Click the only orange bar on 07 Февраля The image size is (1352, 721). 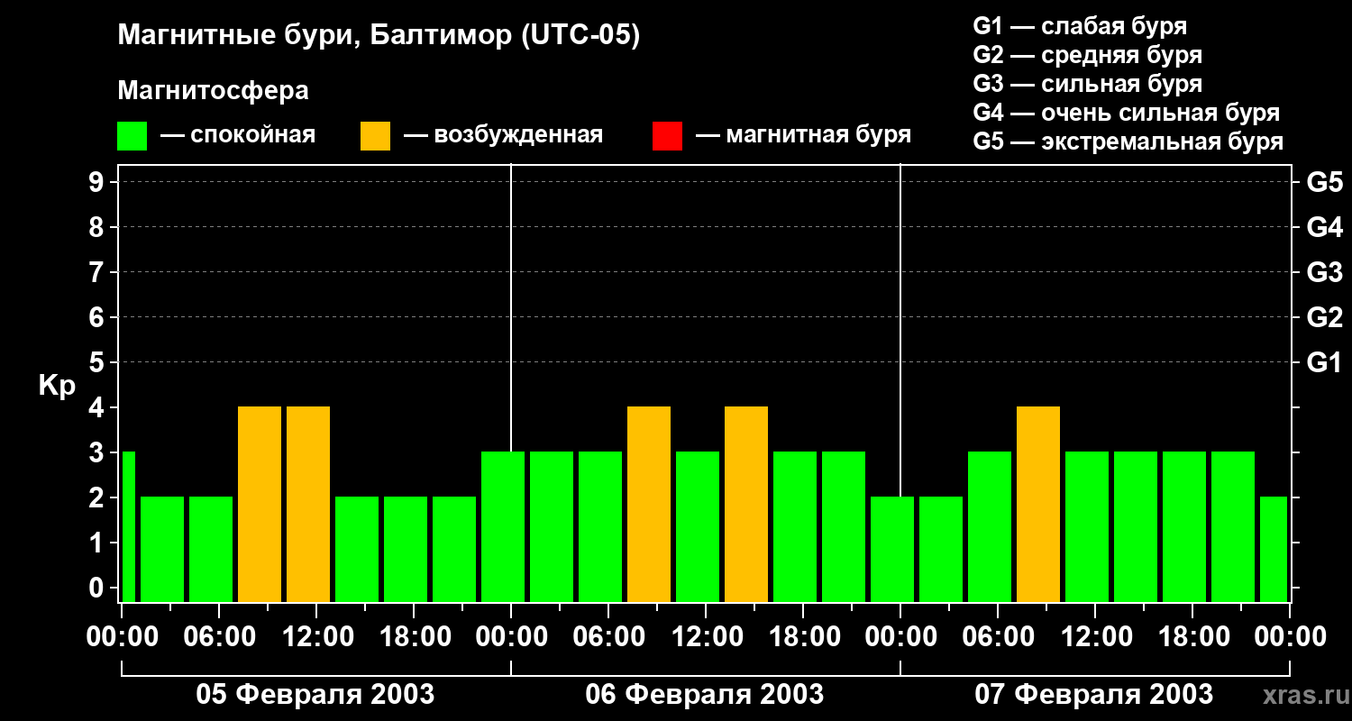click(x=1038, y=504)
